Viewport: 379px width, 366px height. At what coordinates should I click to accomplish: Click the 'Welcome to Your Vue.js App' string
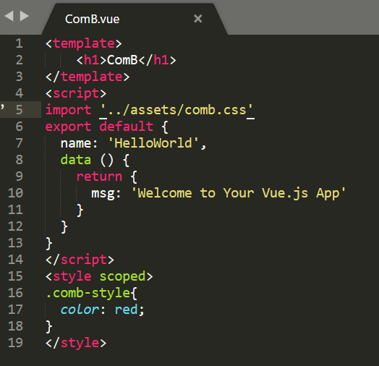pyautogui.click(x=239, y=193)
